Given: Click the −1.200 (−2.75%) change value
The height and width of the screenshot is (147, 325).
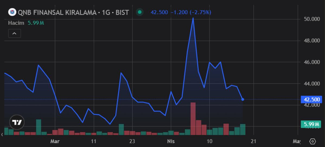Looking at the screenshot, I should coord(191,12).
